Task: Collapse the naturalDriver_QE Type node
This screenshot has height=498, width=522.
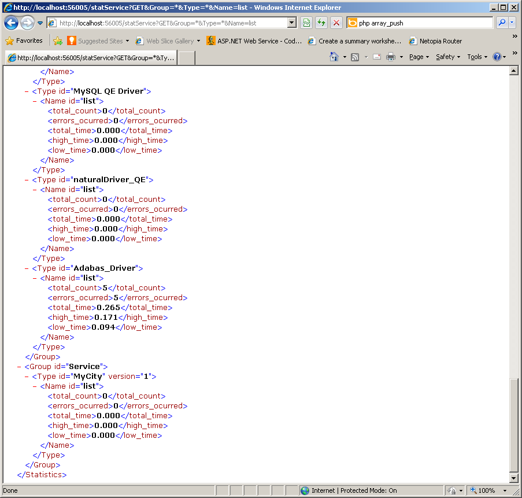Action: pyautogui.click(x=27, y=180)
